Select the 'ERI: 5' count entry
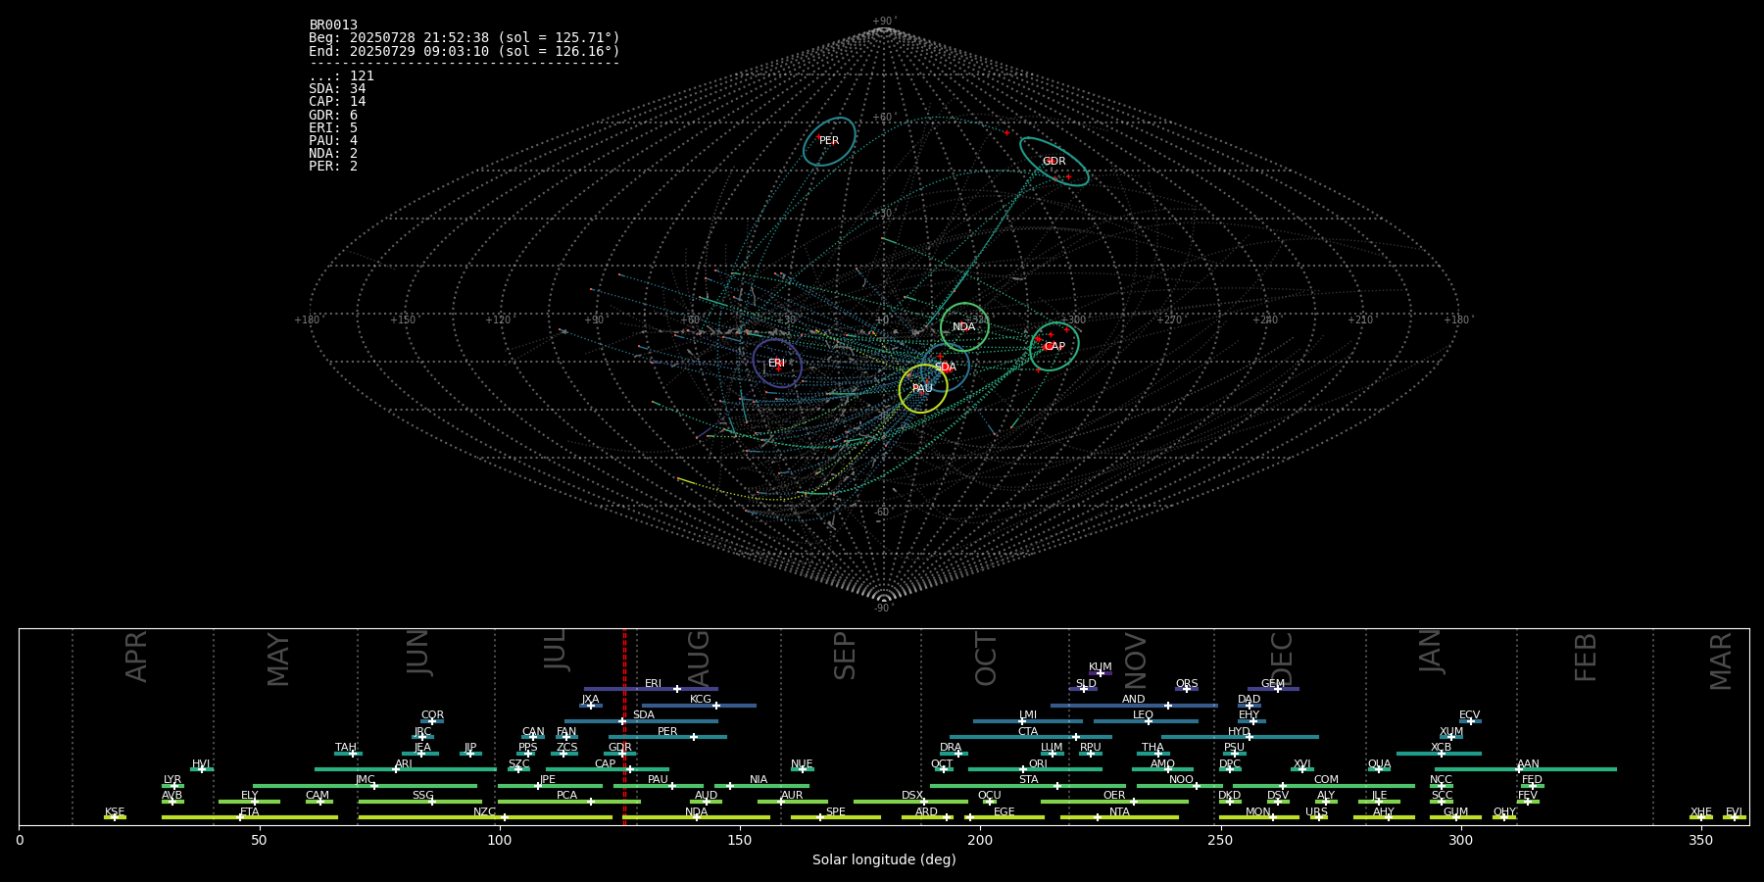 coord(333,128)
